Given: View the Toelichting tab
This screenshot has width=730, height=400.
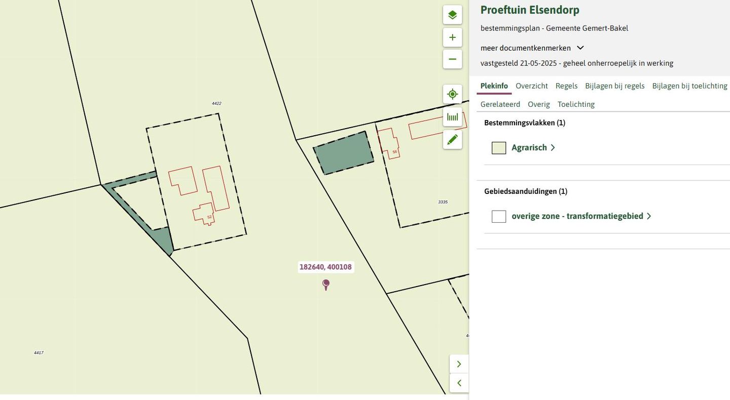Looking at the screenshot, I should pos(576,104).
